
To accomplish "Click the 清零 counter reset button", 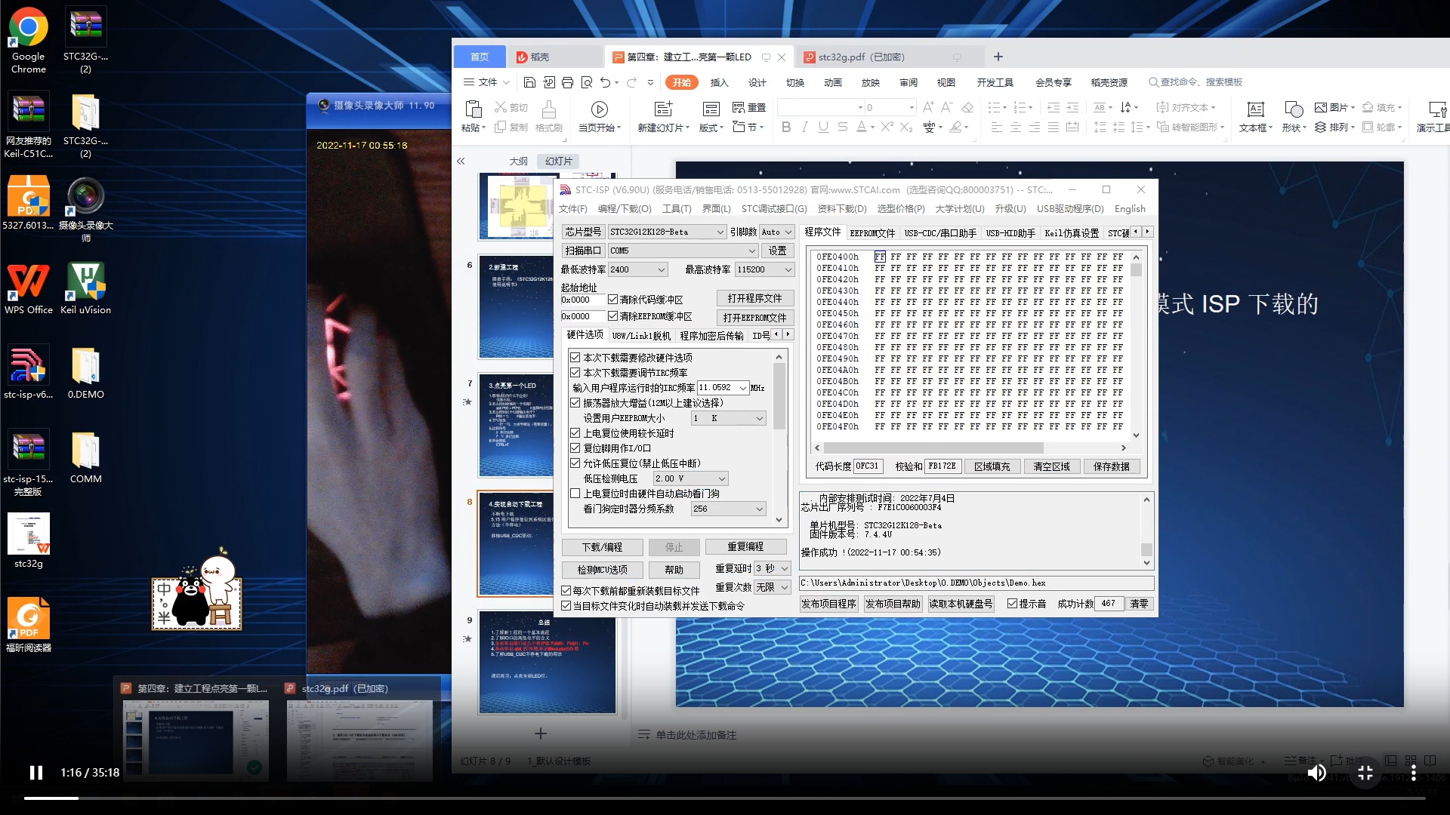I will [x=1139, y=604].
